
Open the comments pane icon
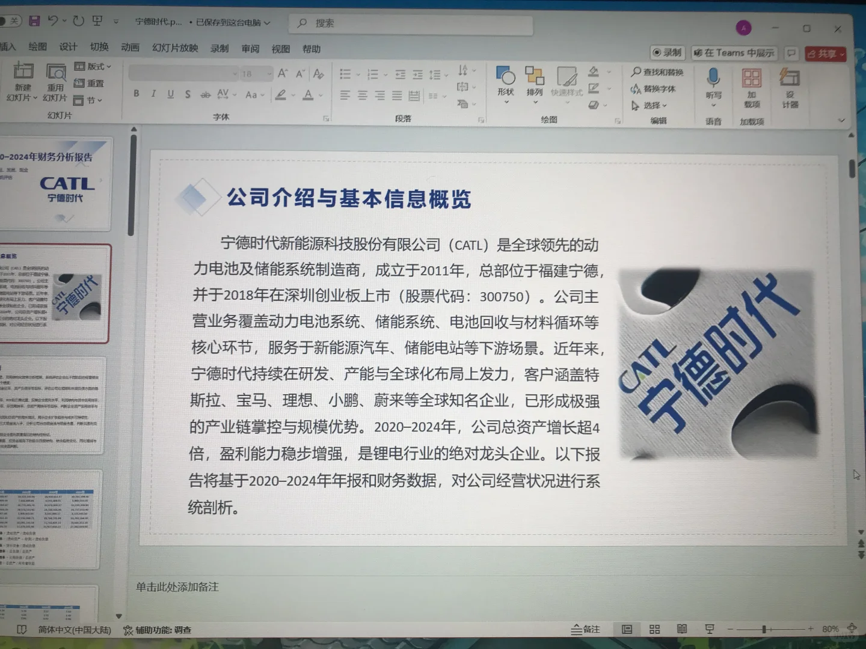tap(791, 53)
